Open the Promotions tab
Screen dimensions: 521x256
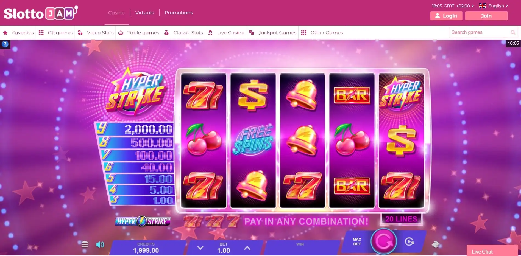pos(179,13)
